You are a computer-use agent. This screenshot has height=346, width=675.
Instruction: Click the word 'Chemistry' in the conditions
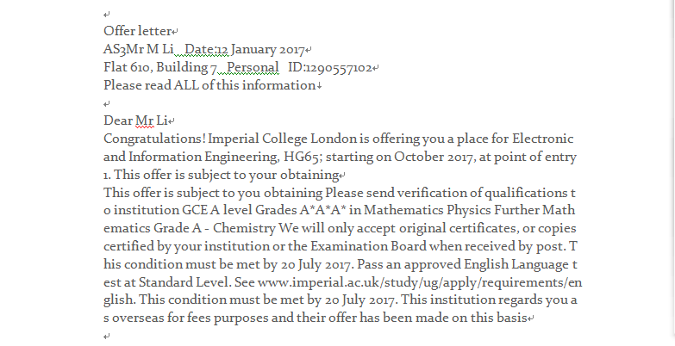click(244, 229)
